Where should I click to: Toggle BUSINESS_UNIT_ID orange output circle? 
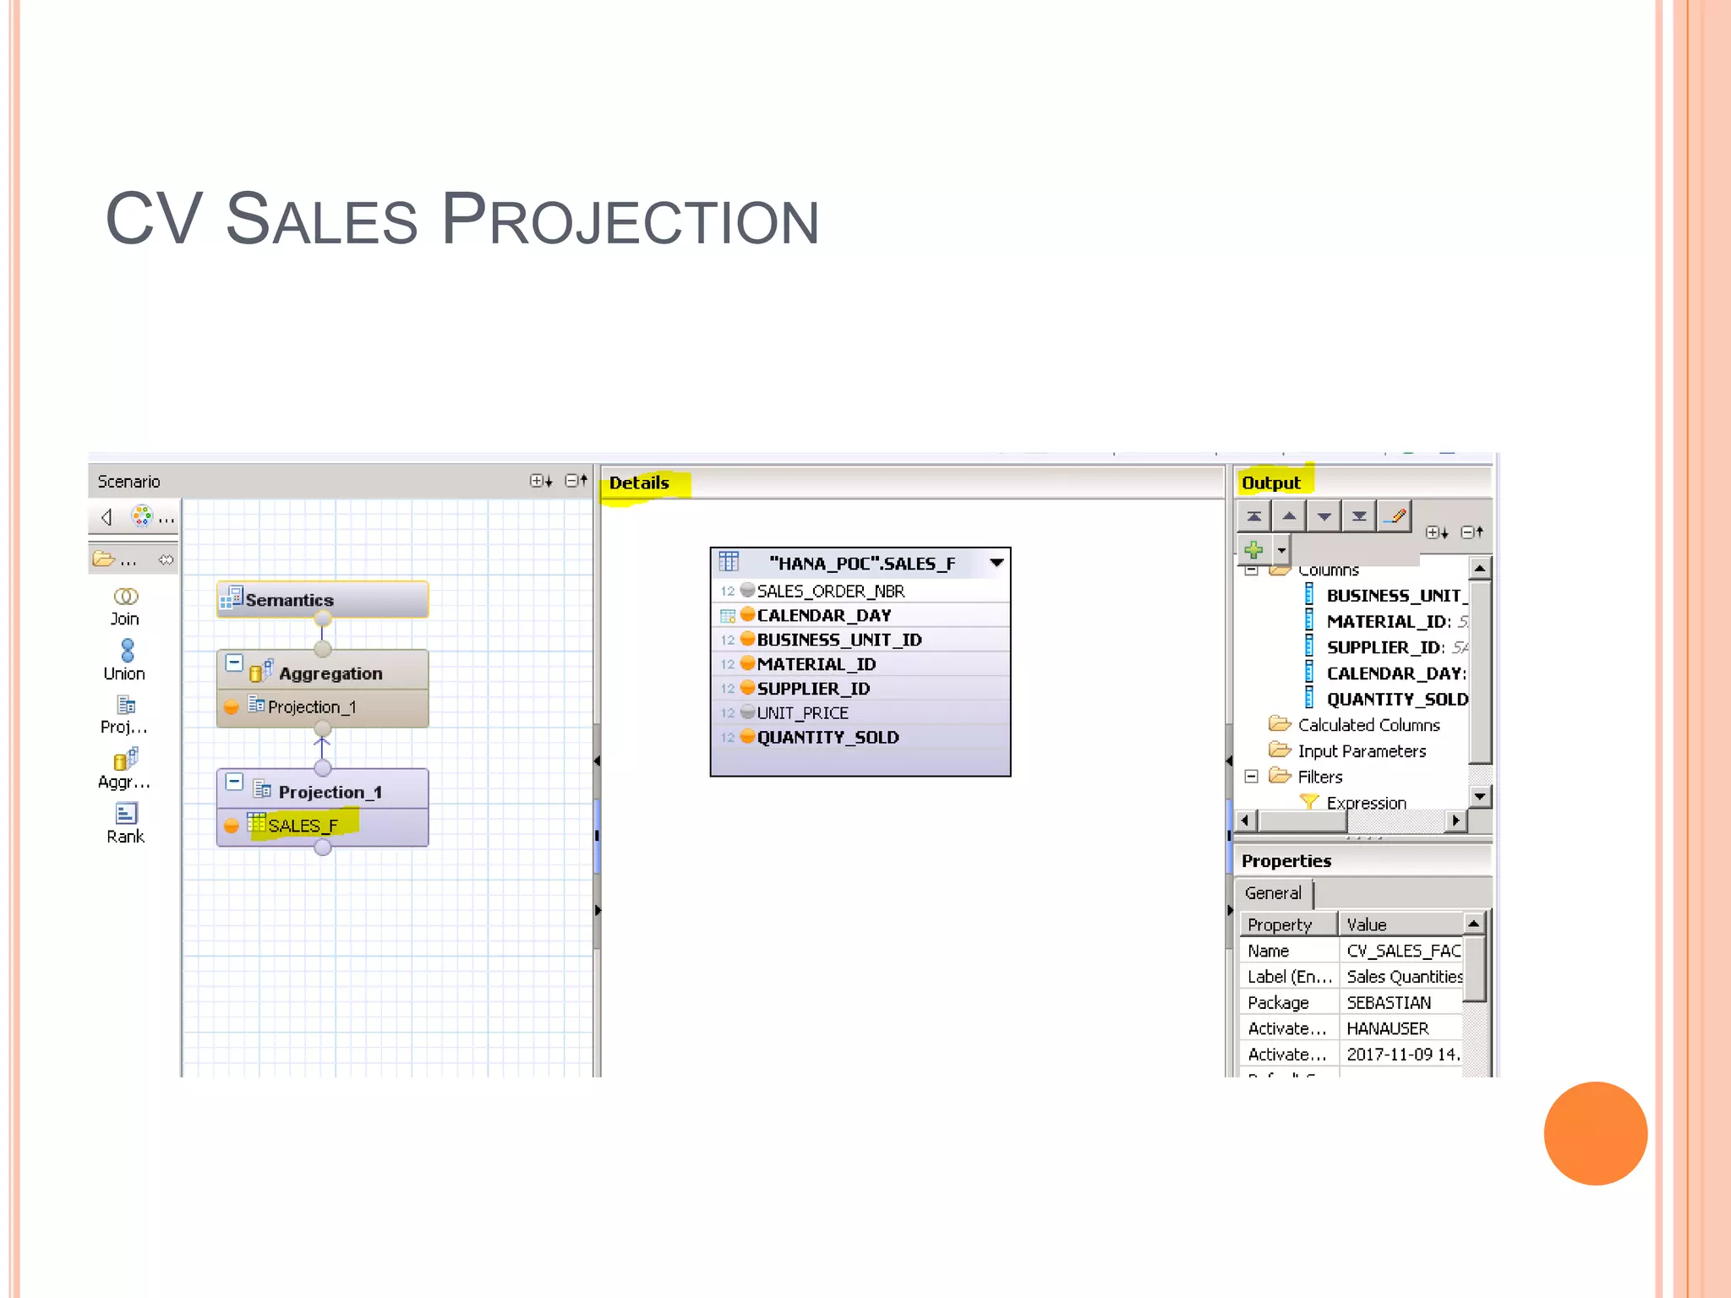point(747,639)
